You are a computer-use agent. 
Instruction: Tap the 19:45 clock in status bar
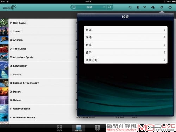coord(88,1)
